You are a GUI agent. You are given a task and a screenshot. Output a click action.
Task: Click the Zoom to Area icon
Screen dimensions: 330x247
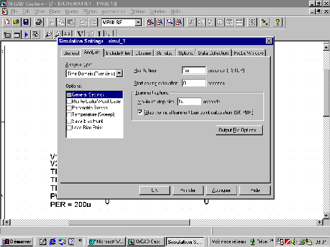click(170, 22)
